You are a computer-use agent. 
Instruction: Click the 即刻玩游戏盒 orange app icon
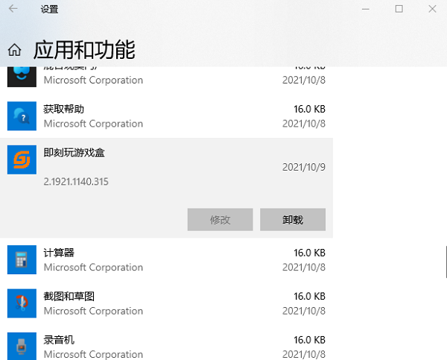(22, 160)
